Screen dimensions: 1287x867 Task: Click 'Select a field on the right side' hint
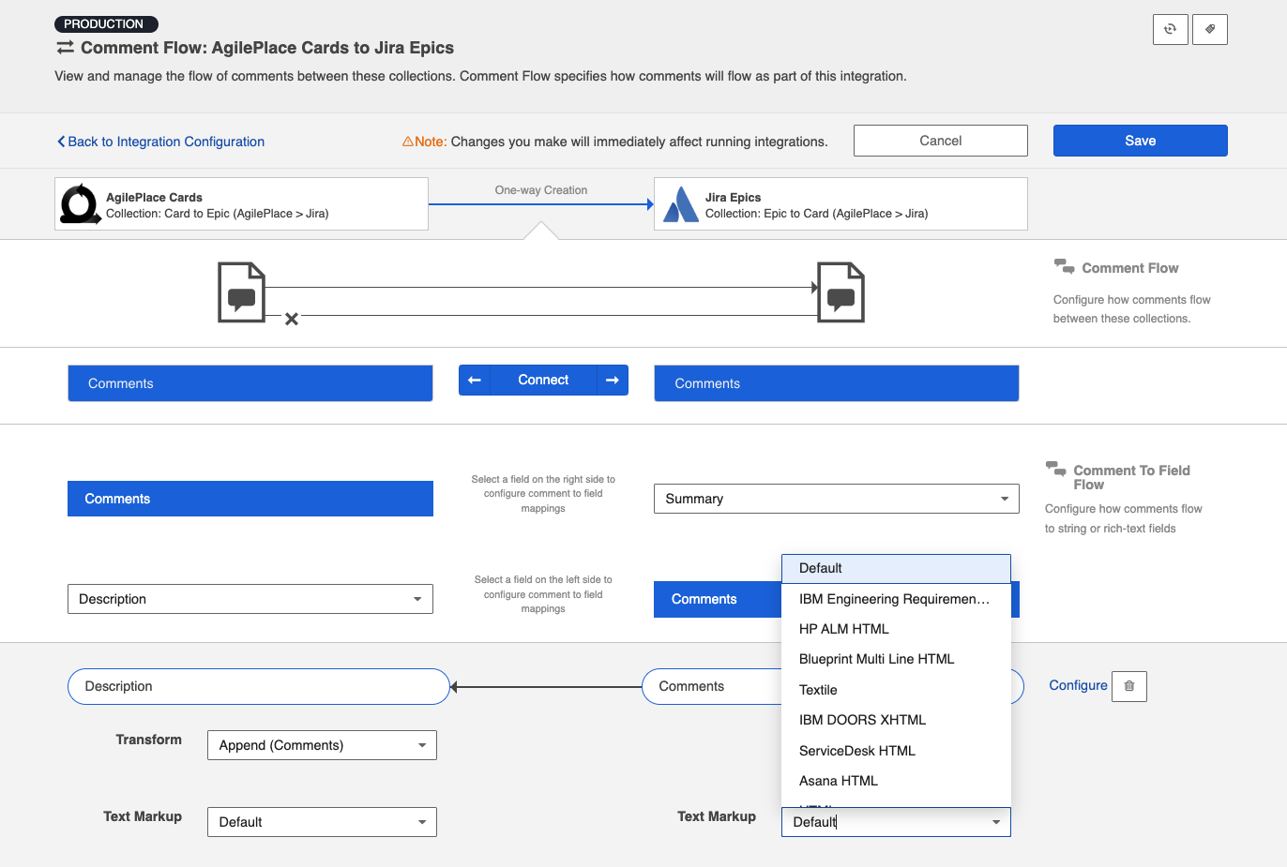click(543, 494)
